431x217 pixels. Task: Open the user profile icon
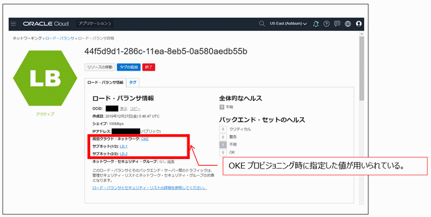coord(359,24)
